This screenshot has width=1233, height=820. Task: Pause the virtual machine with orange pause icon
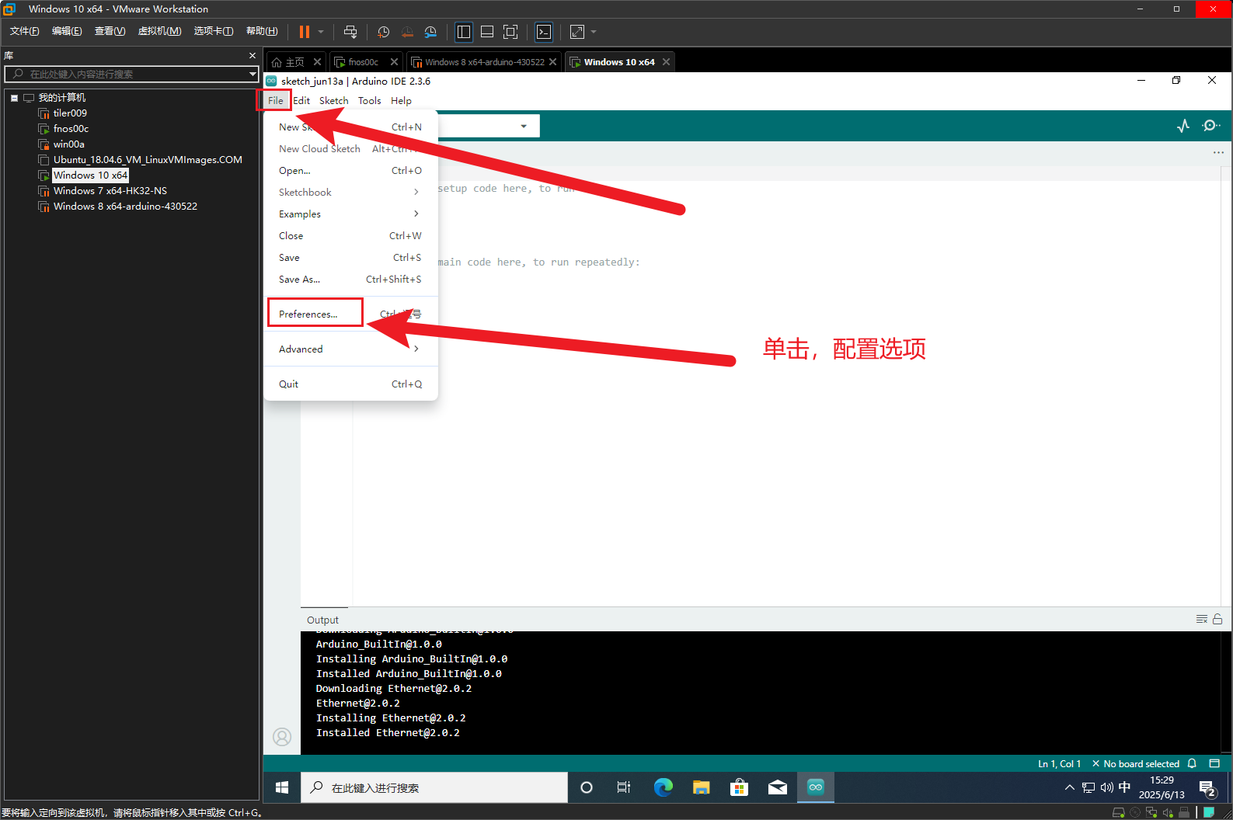[x=305, y=32]
